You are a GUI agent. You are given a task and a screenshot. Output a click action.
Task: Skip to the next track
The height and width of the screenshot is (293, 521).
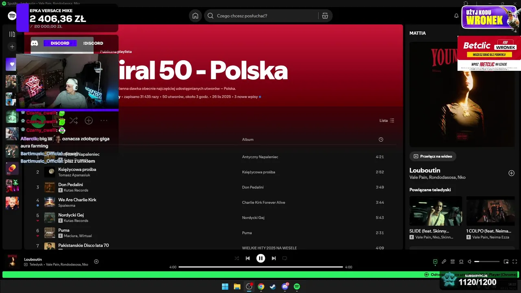pyautogui.click(x=274, y=258)
